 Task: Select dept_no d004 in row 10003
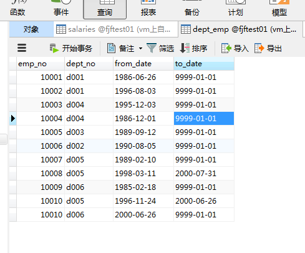click(x=89, y=105)
